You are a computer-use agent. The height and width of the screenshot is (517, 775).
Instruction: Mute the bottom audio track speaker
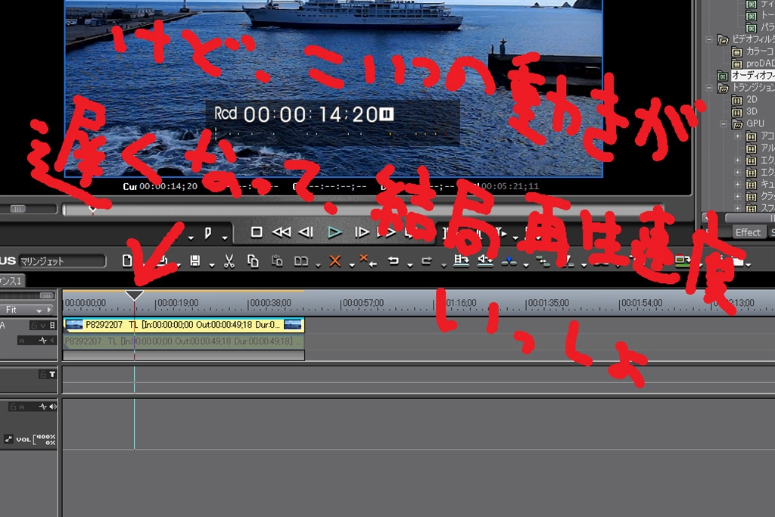(52, 406)
